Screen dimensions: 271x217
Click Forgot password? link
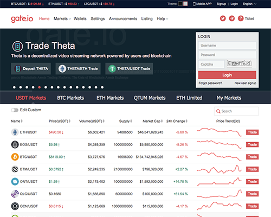(x=210, y=83)
